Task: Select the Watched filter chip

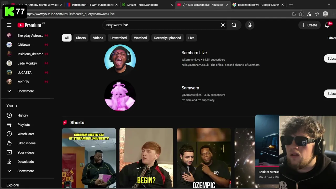Action: coord(140,38)
